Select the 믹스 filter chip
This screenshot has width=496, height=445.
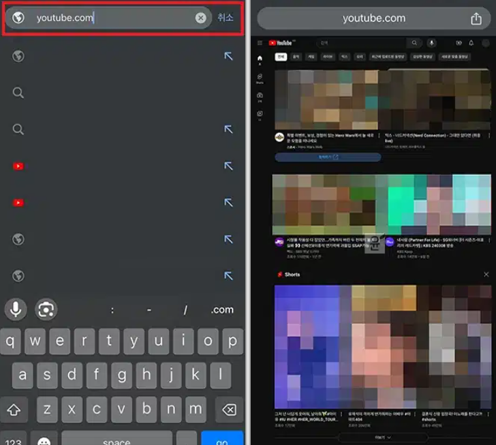point(345,57)
